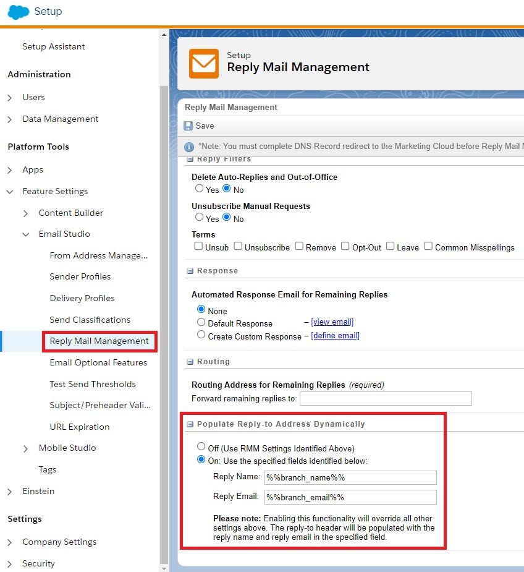Expand the Content Builder node

pos(25,213)
